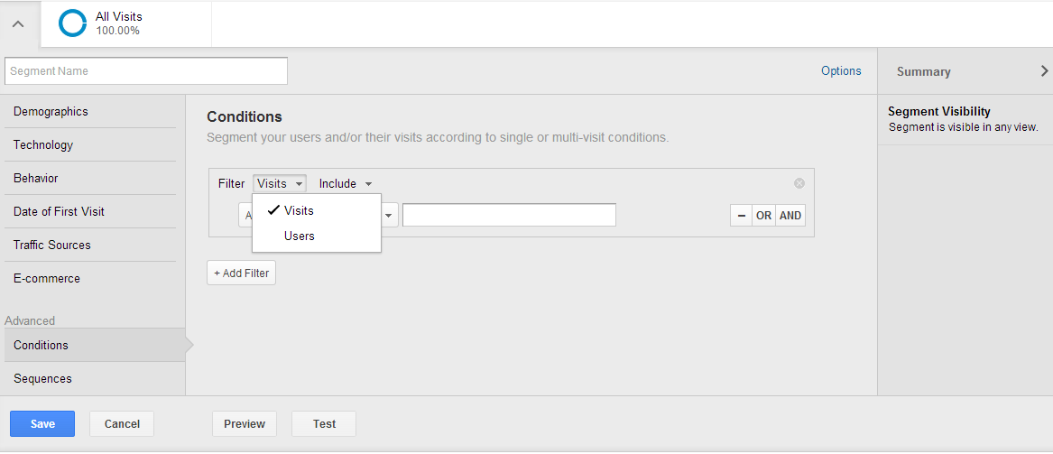
Task: Expand Summary panel with right chevron
Action: 1044,70
